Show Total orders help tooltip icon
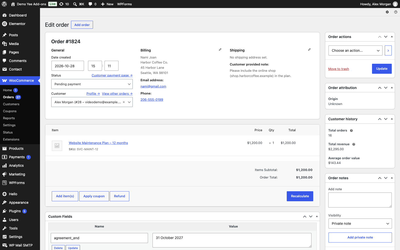Screen dimensions: 400x250 (x=351, y=130)
